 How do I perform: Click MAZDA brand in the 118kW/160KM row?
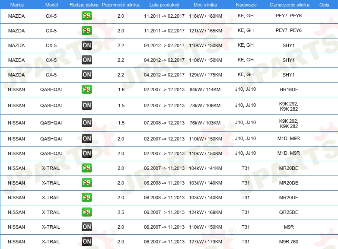pos(16,16)
